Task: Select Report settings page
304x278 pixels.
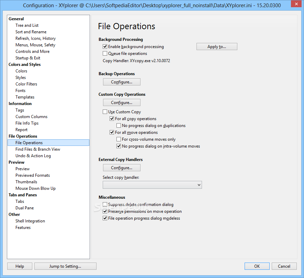Action: (x=22, y=130)
